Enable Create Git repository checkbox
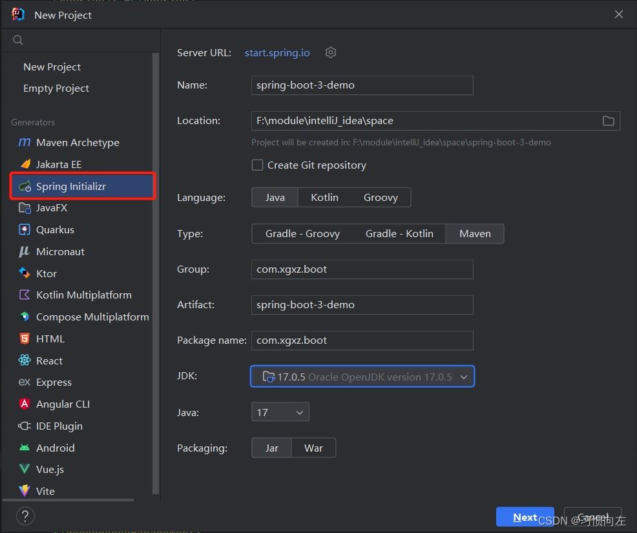This screenshot has height=533, width=637. [x=257, y=165]
